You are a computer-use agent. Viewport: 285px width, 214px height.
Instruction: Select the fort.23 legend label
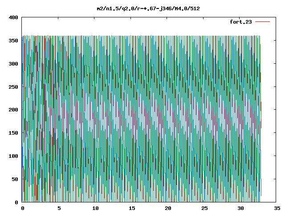click(241, 22)
